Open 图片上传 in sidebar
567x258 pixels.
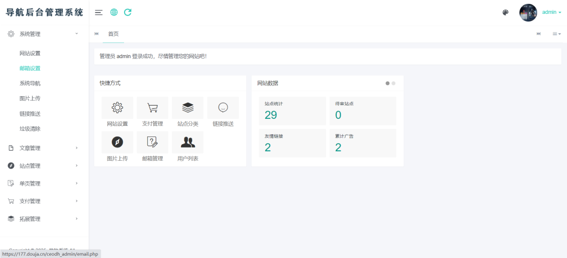click(30, 98)
